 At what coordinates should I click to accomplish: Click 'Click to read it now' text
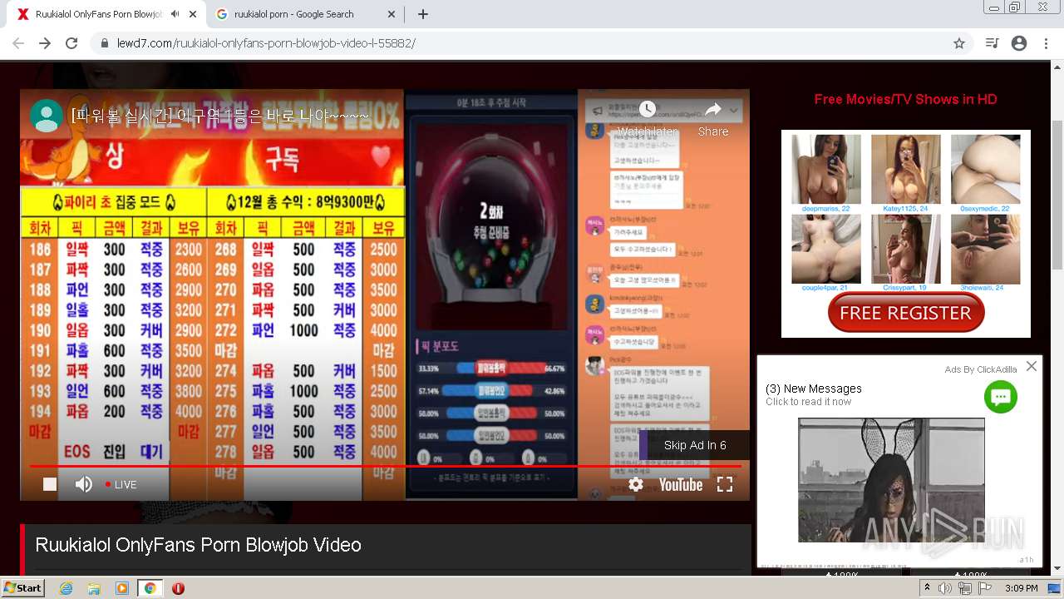808,402
